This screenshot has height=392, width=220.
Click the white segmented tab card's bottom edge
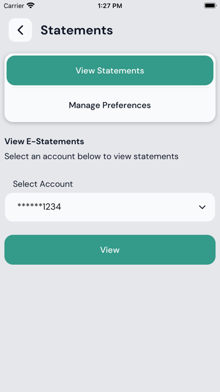110,122
